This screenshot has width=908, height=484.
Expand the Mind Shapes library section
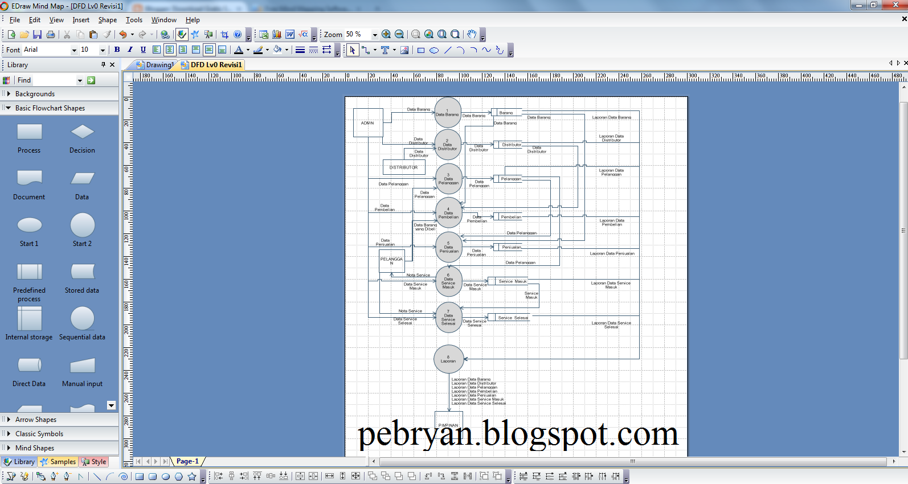59,448
